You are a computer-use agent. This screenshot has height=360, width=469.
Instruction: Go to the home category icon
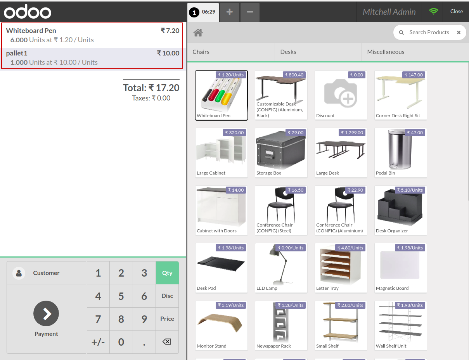198,33
